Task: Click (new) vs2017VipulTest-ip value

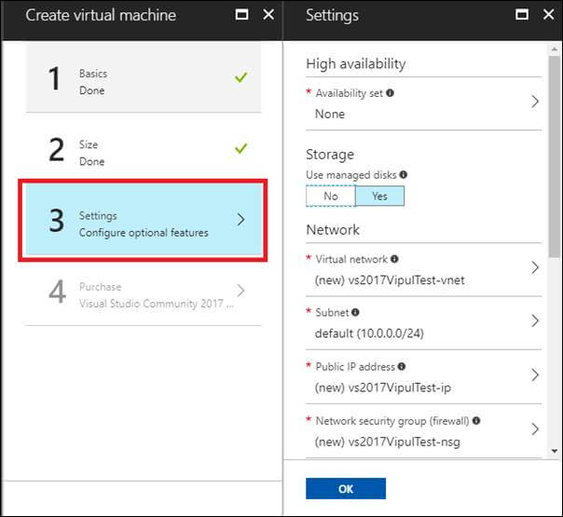Action: coord(383,388)
